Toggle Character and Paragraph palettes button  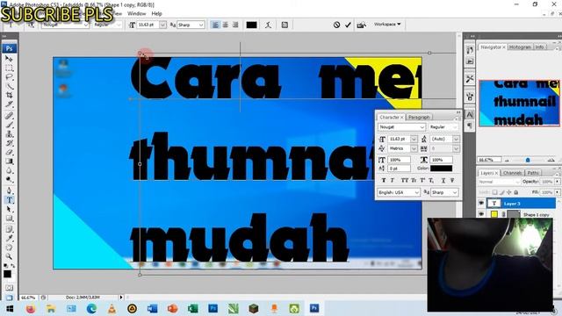point(285,25)
